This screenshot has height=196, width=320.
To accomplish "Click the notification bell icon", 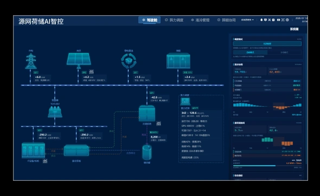I will point(261,20).
